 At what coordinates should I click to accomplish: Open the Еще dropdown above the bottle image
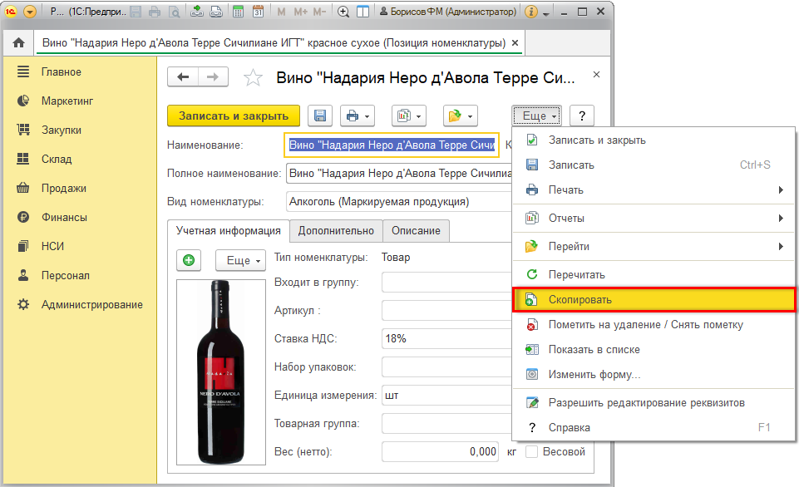[x=240, y=260]
